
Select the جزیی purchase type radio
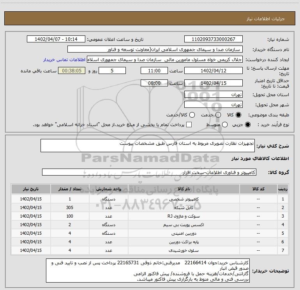click(247, 125)
